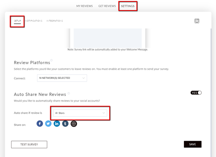The image size is (216, 157).
Task: Select the Twitter share icon
Action: (x=48, y=124)
